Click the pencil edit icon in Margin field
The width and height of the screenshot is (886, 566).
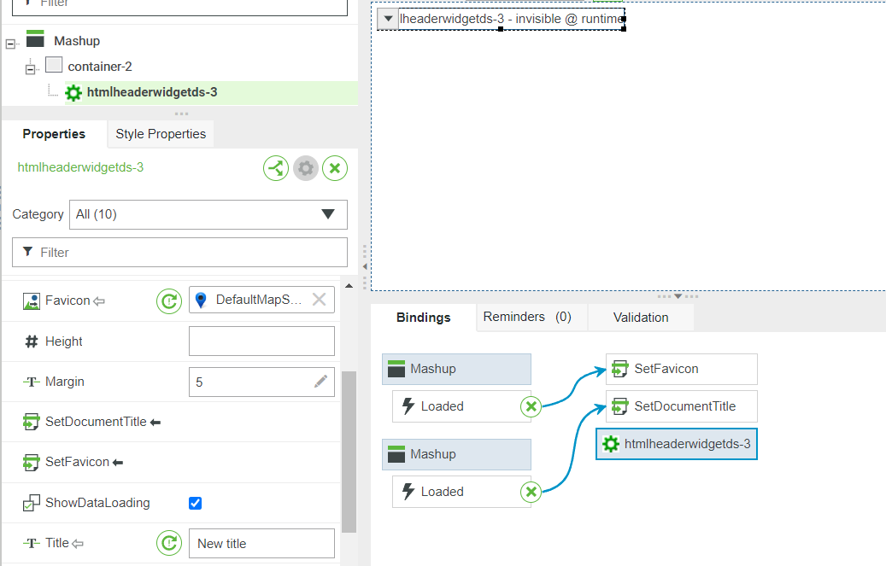(x=321, y=382)
